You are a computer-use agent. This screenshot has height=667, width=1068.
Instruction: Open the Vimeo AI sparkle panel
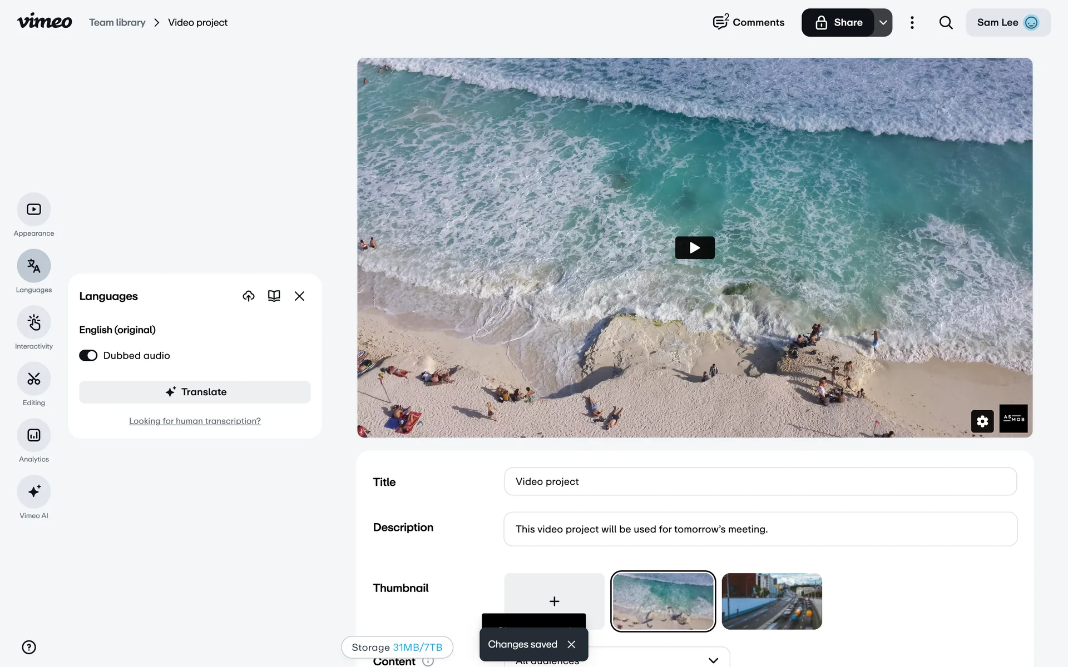tap(34, 491)
